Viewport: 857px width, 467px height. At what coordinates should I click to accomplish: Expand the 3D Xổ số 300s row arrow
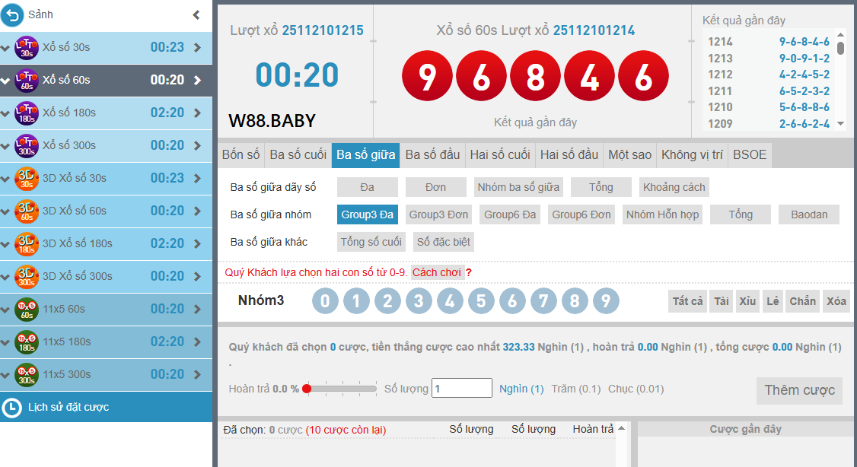point(198,277)
